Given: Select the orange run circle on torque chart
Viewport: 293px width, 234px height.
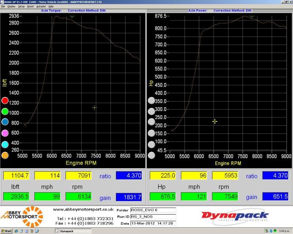Looking at the screenshot, I should (x=5, y=155).
